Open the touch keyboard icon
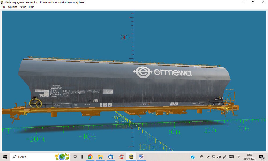The image size is (268, 161). tap(231, 157)
